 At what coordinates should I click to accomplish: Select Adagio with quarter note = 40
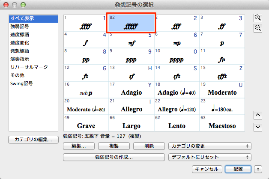[177, 89]
